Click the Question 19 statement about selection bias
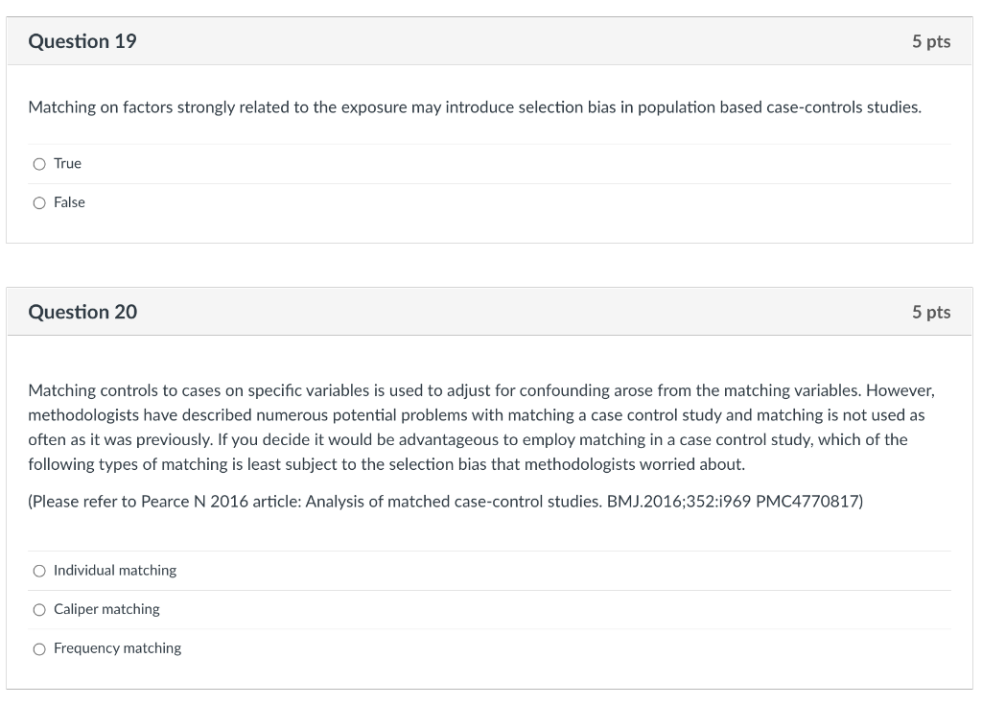Viewport: 982px width, 705px height. [x=475, y=107]
